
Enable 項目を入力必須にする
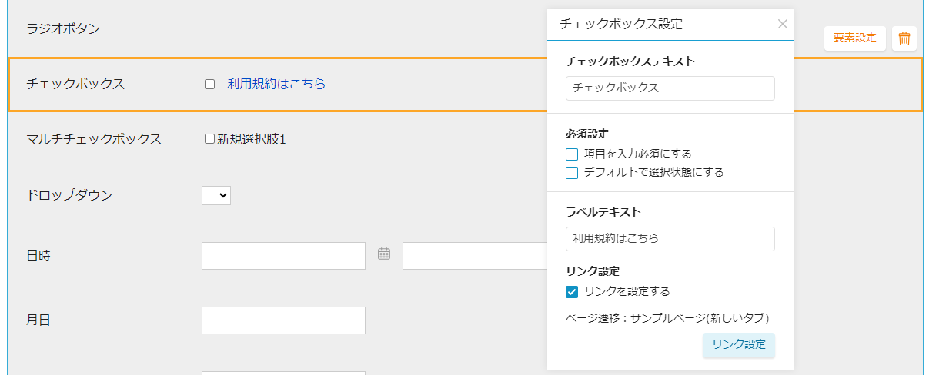coord(572,154)
